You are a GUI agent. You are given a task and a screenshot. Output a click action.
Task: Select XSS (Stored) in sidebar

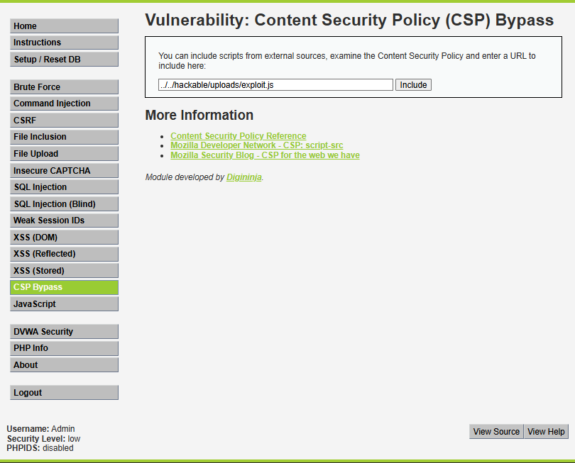[64, 271]
